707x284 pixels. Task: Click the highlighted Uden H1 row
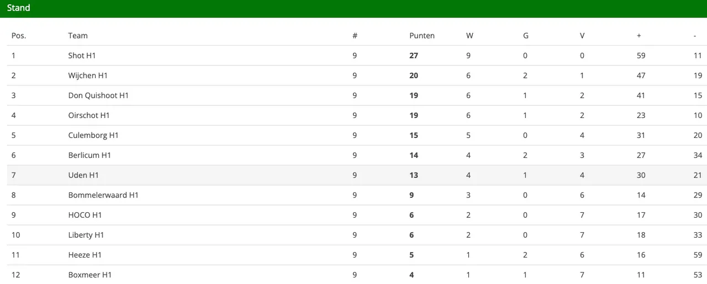click(83, 175)
